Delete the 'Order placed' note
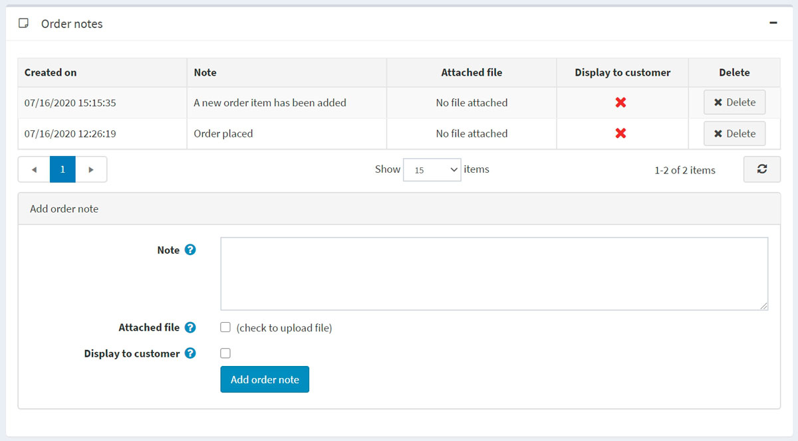The image size is (798, 441). click(x=734, y=133)
